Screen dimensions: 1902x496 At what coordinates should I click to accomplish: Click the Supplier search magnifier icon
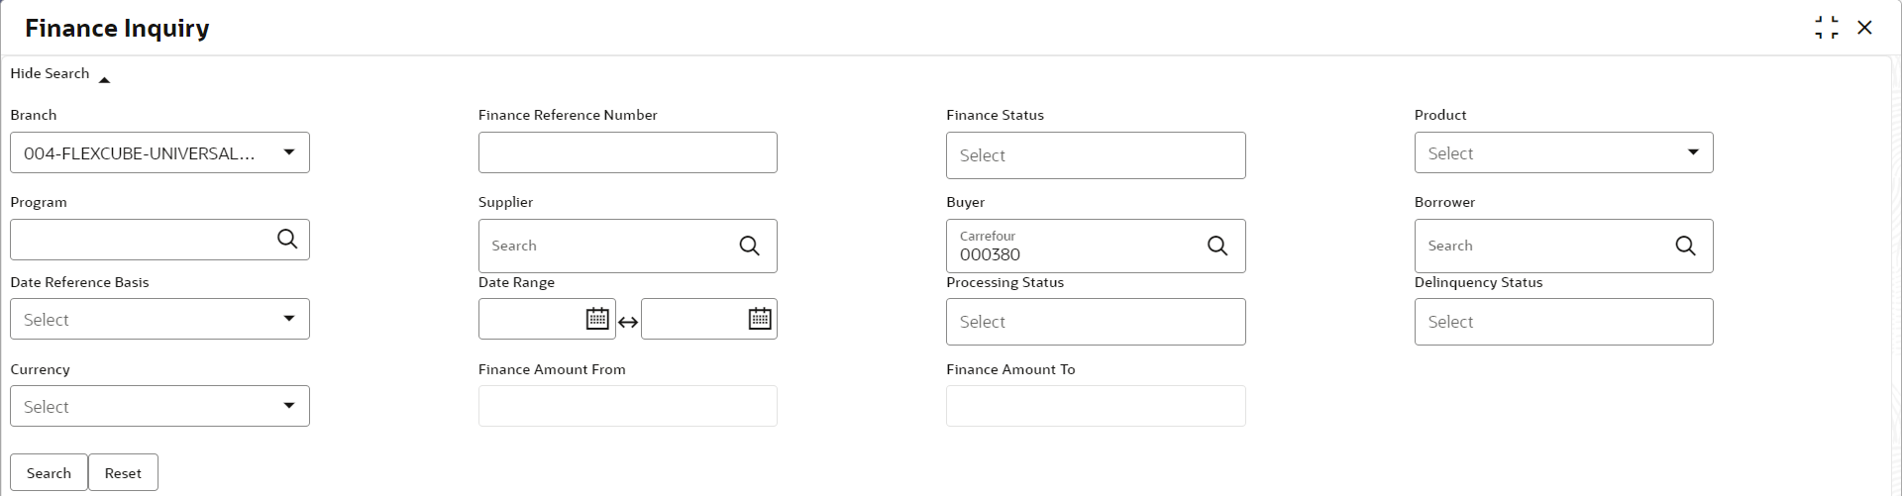(750, 246)
